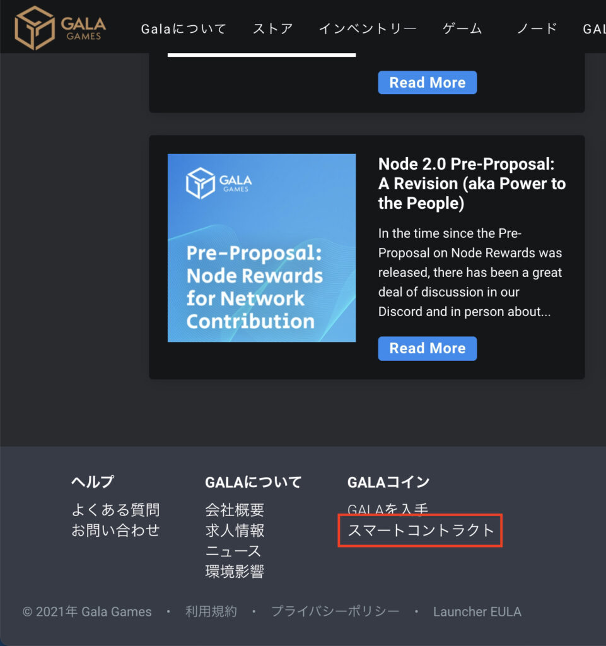Open 利用規約 terms link
This screenshot has height=646, width=606.
[x=211, y=611]
